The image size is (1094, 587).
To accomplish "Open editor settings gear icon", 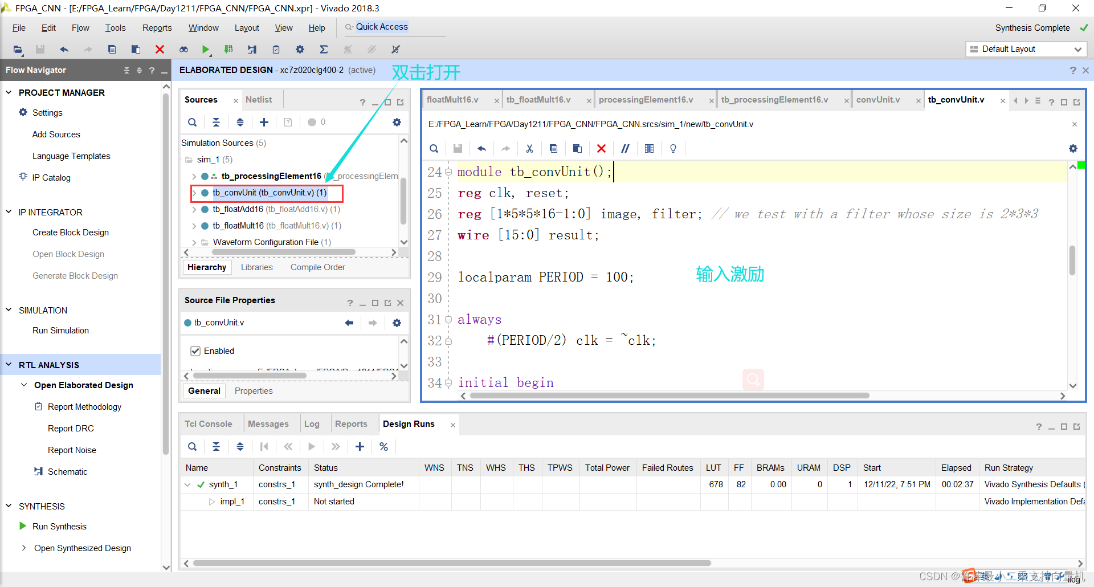I will (1073, 148).
